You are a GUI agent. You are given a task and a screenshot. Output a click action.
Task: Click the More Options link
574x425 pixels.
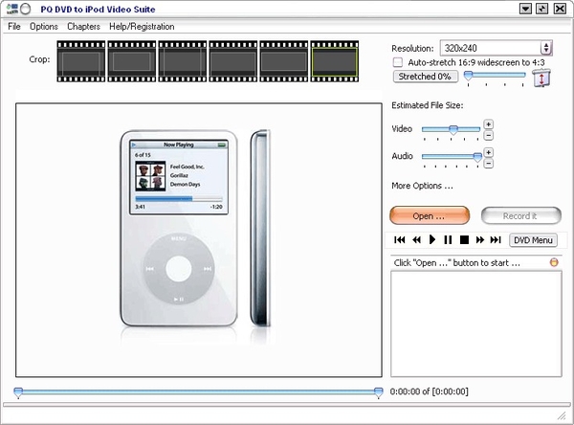(x=422, y=186)
